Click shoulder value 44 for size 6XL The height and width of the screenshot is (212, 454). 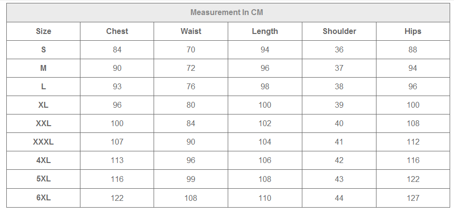coord(339,197)
